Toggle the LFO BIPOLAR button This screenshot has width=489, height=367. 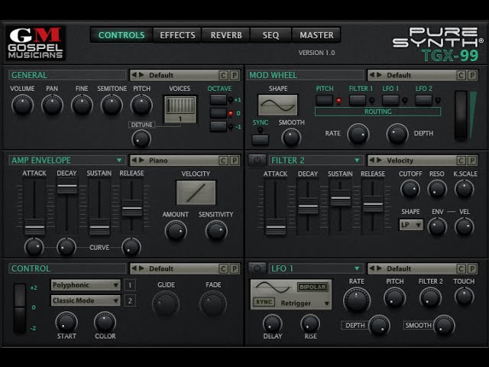tap(313, 287)
